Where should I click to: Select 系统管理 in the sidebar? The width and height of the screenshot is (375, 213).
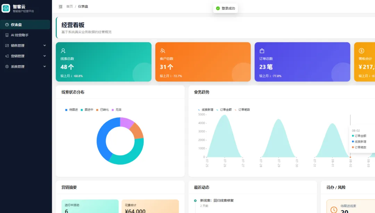[x=25, y=66]
